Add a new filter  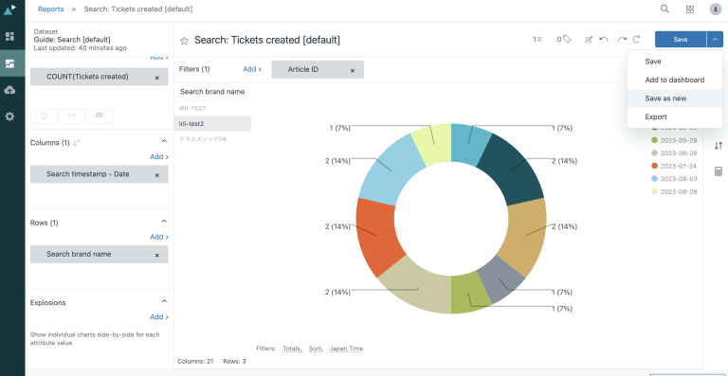pyautogui.click(x=252, y=69)
